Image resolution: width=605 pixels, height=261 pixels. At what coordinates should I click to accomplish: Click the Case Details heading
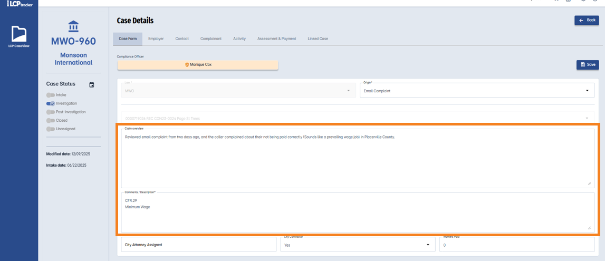point(135,21)
